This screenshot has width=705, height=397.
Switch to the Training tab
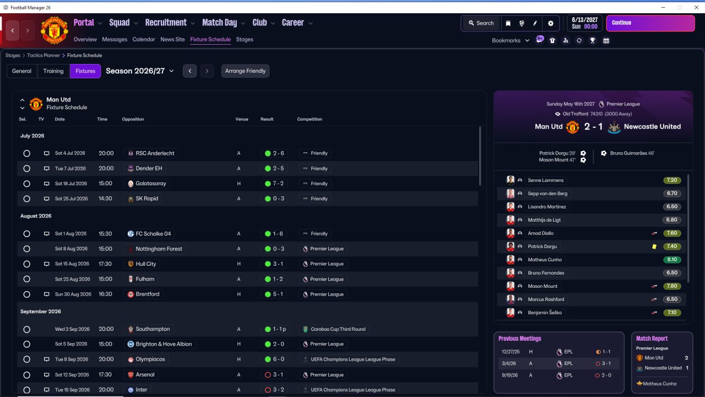click(x=53, y=71)
